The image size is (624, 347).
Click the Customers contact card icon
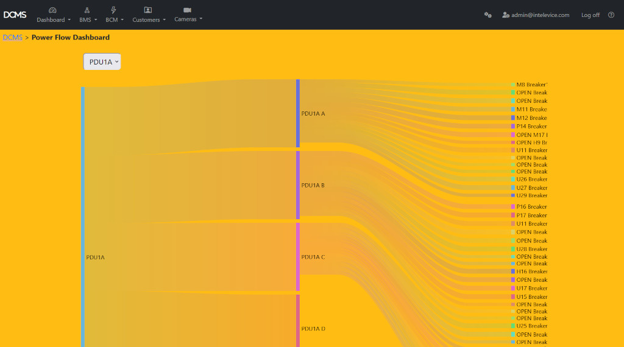[x=148, y=10]
